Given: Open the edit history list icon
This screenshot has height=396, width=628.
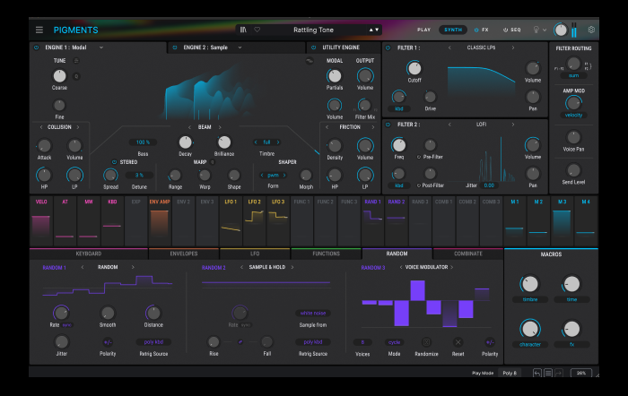Looking at the screenshot, I should pos(548,373).
